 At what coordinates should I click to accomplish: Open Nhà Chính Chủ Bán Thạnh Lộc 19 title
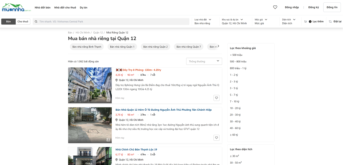point(136,150)
